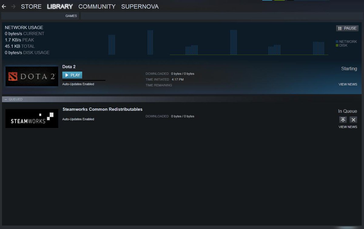Image resolution: width=364 pixels, height=229 pixels.
Task: Select the Steamworks Common Redistributables title
Action: click(102, 109)
